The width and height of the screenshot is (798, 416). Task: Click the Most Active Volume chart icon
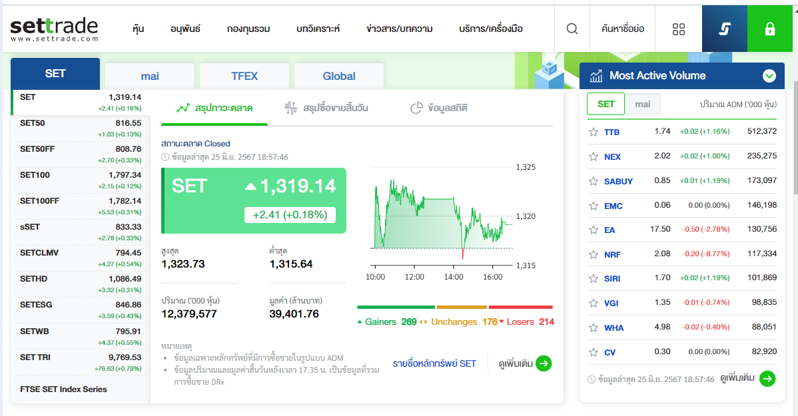(x=596, y=76)
